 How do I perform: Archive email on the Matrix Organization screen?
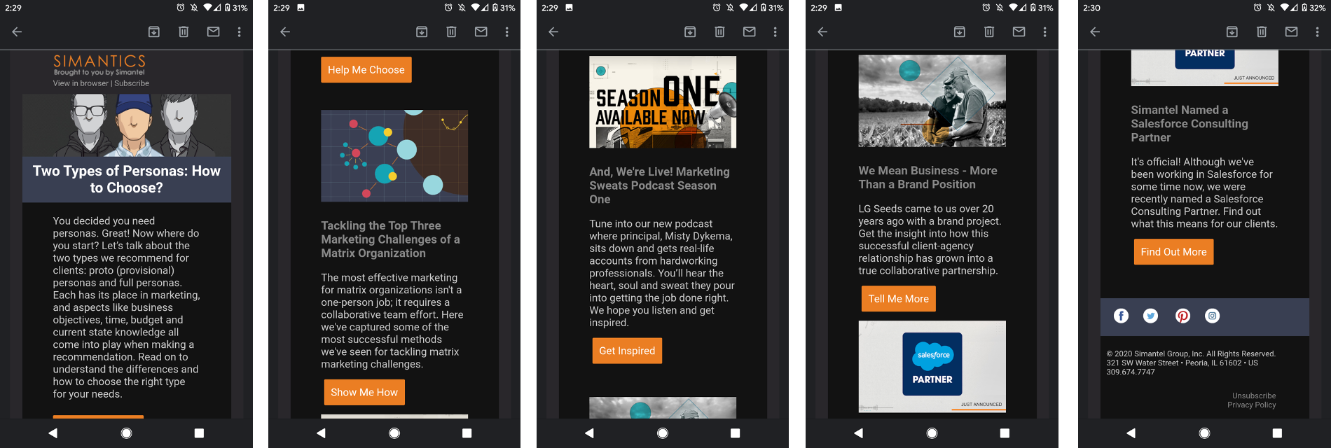(422, 31)
